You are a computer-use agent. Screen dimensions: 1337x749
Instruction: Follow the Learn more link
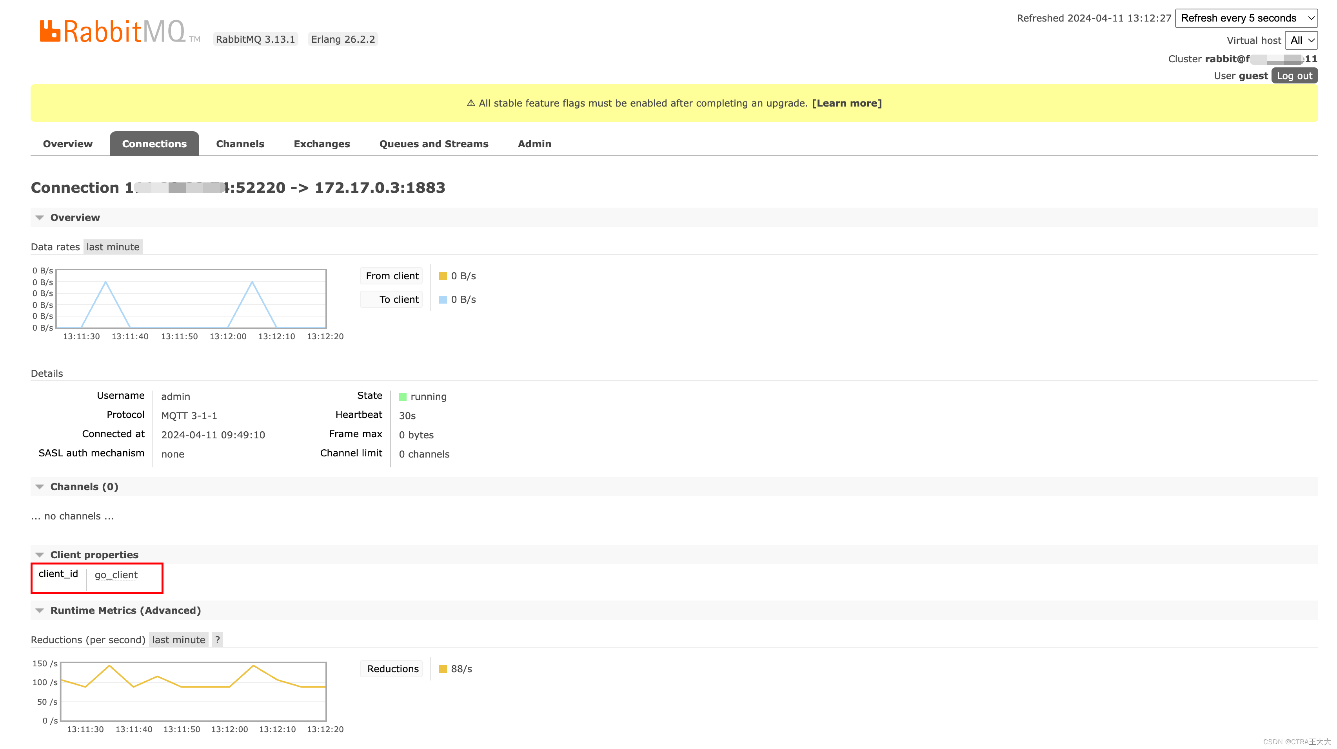[x=847, y=103]
